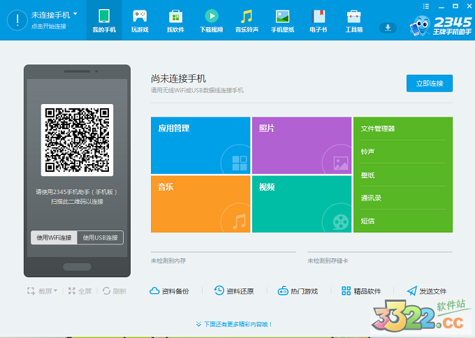This screenshot has width=475, height=338.
Task: Switch to 下载视频 tab
Action: pyautogui.click(x=212, y=20)
